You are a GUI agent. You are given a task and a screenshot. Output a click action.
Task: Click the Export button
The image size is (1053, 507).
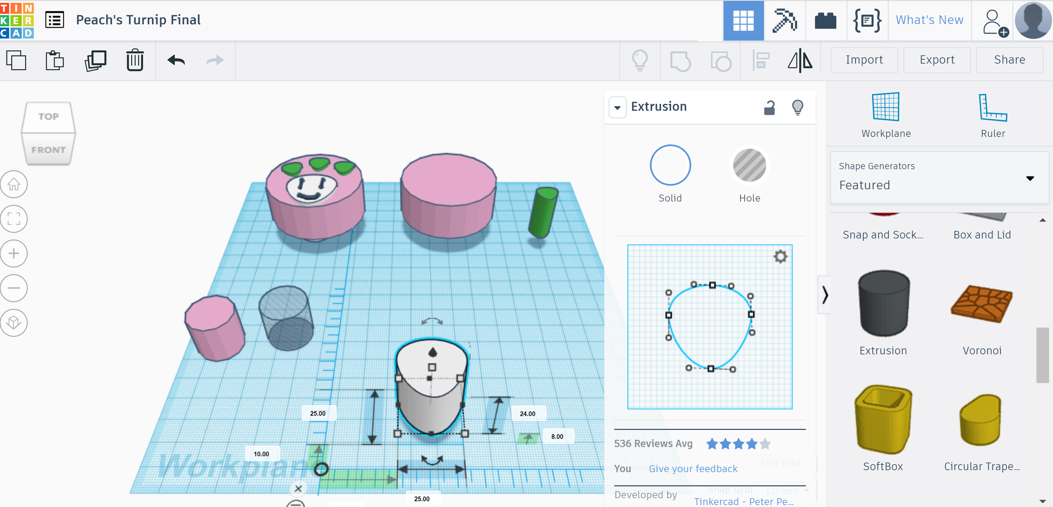pos(937,60)
